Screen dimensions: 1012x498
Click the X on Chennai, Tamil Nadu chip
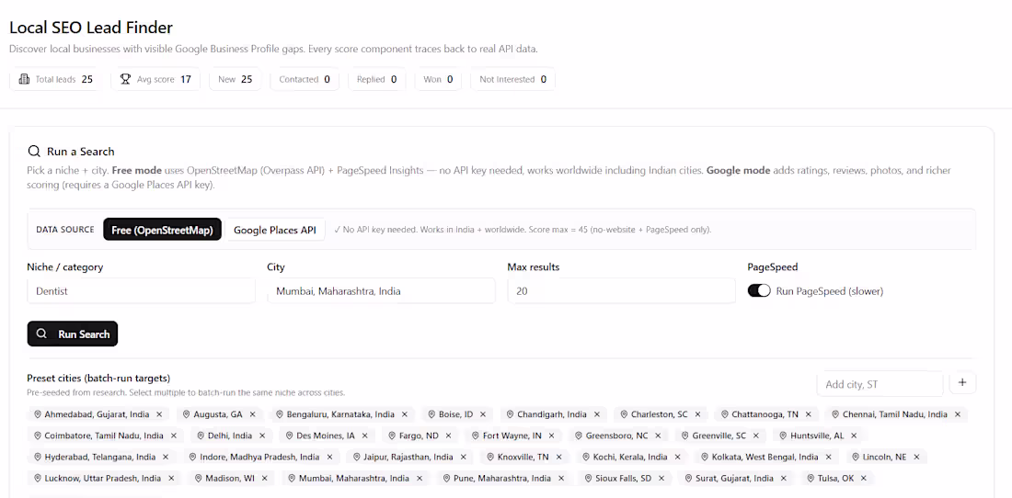[958, 414]
